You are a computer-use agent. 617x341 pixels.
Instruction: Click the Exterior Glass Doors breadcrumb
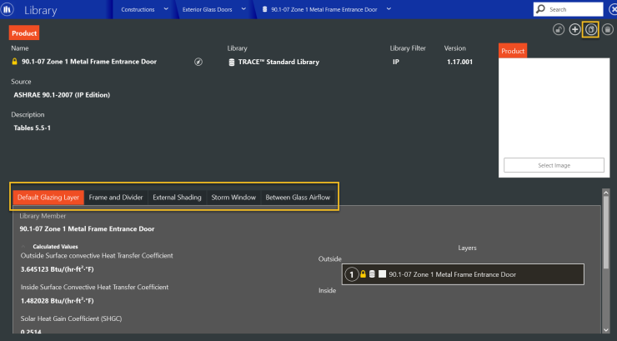(x=207, y=9)
